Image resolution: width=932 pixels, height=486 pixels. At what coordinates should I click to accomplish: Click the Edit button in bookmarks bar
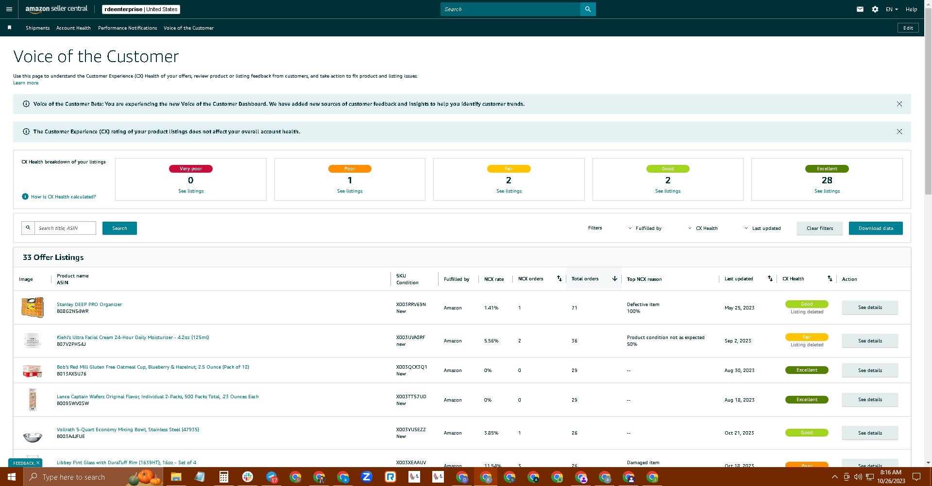tap(908, 28)
